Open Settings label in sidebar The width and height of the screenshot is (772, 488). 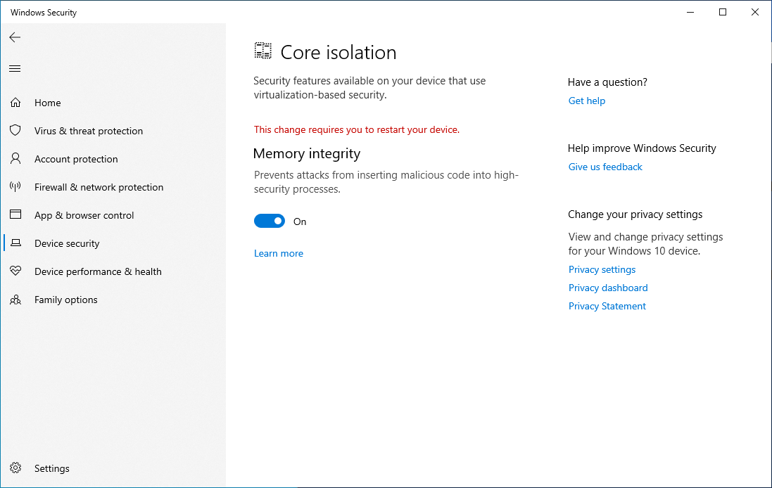pos(51,468)
